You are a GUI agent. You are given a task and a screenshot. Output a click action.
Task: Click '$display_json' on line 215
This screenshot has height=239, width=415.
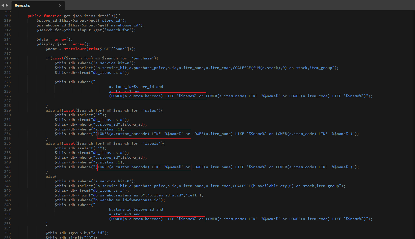click(51, 44)
